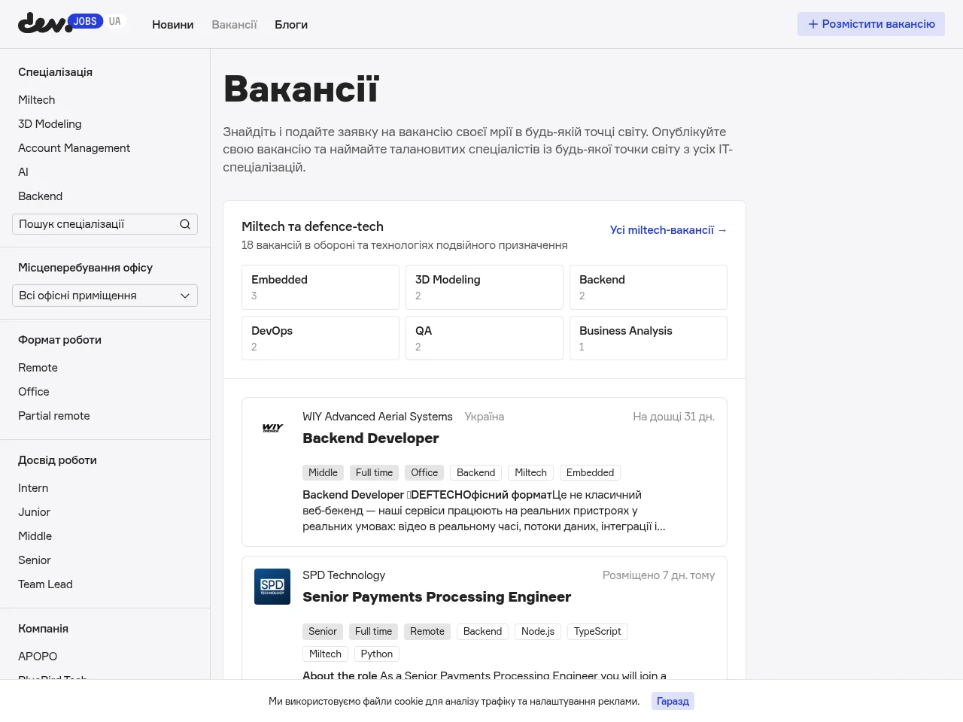Screen dimensions: 963x722
Task: Focus the Пошук спеціалізації search field
Action: click(105, 224)
